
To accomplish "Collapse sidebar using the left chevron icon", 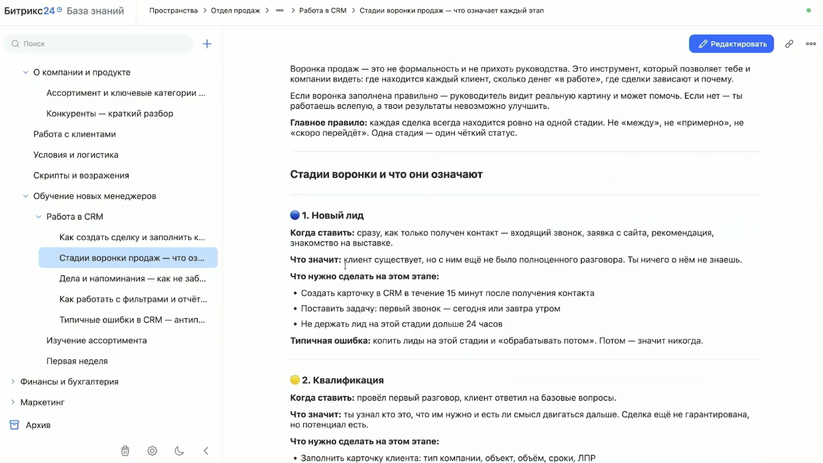I will pyautogui.click(x=206, y=451).
